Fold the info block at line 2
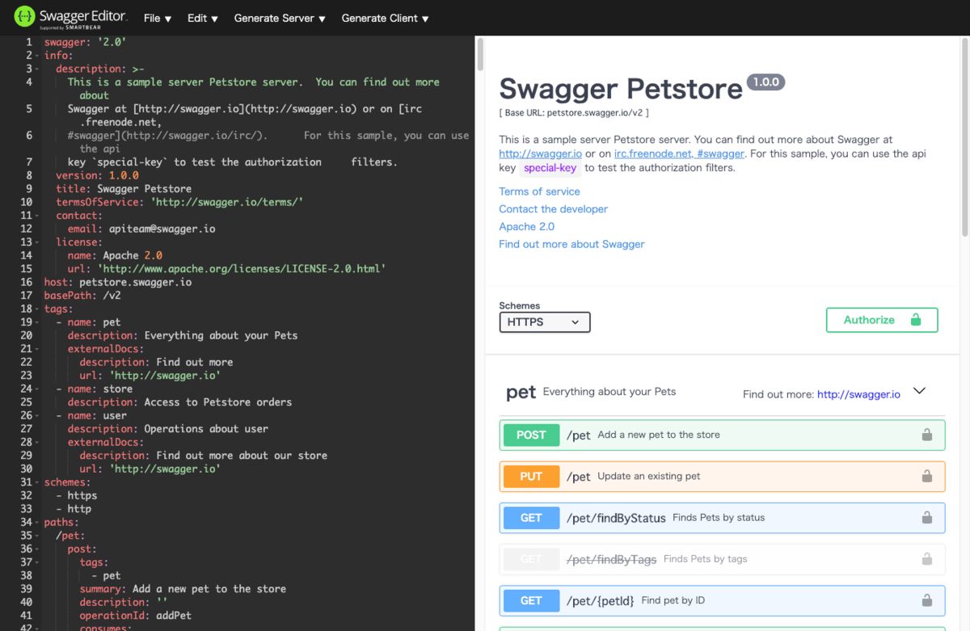Viewport: 970px width, 631px height. click(x=37, y=56)
